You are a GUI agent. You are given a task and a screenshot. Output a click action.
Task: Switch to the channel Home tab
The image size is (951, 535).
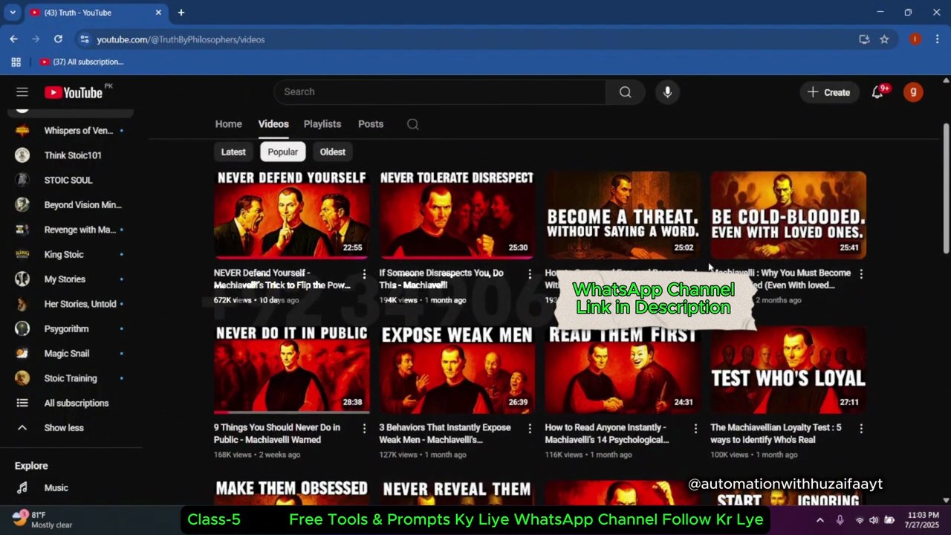coord(228,124)
